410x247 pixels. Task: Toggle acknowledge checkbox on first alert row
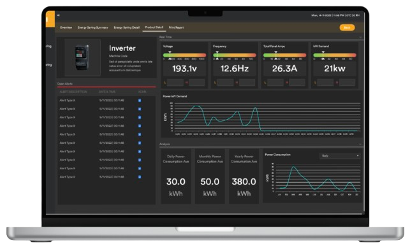(140, 101)
